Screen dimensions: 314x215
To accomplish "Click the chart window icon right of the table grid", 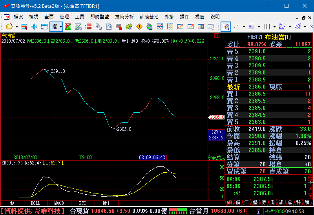I will [x=180, y=27].
